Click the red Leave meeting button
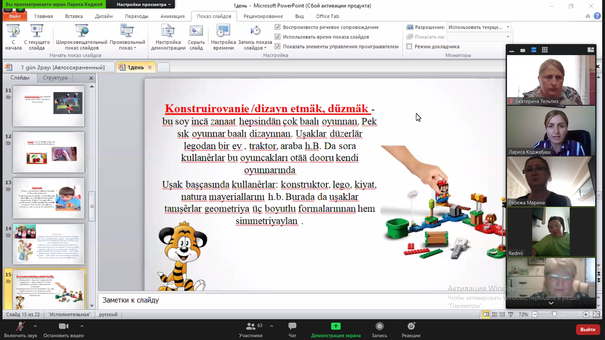This screenshot has height=340, width=605. (587, 329)
